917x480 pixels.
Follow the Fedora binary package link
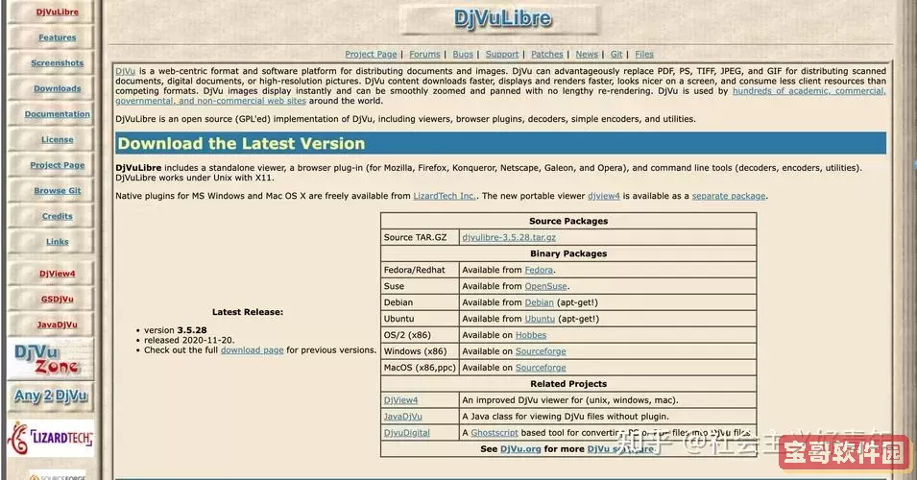[x=539, y=270]
